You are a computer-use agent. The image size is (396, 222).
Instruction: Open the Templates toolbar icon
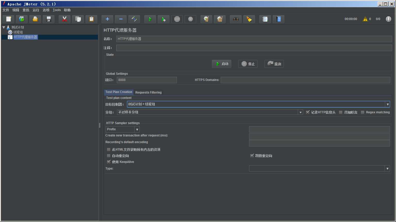(22, 19)
